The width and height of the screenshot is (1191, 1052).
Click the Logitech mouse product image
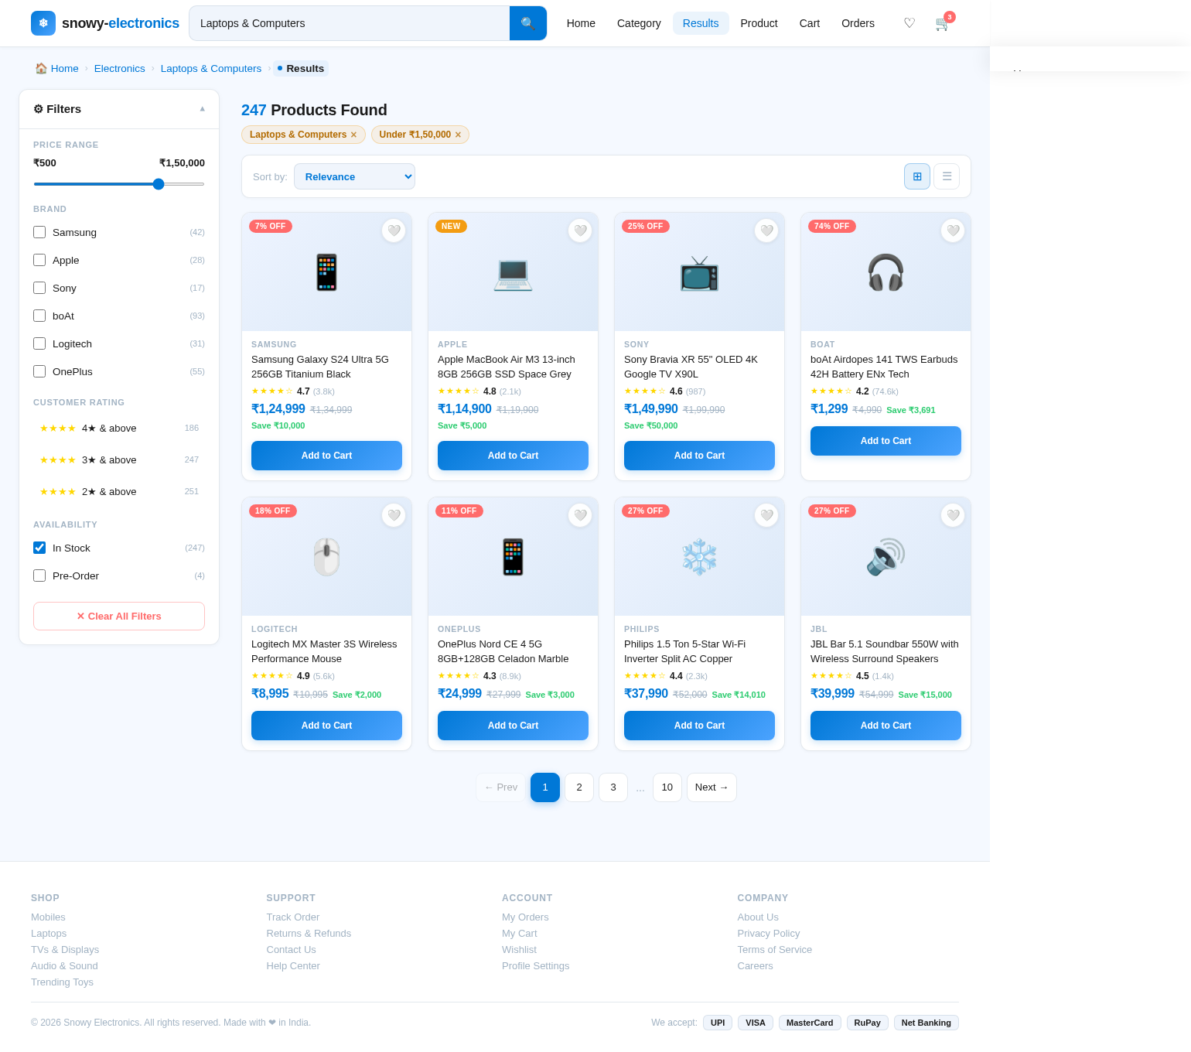coord(326,557)
